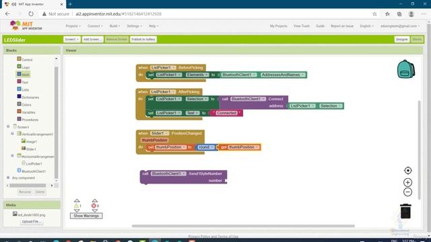The image size is (431, 242).
Task: Open the My Projects link
Action: [x=278, y=26]
